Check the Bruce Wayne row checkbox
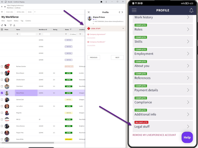 click(2, 73)
